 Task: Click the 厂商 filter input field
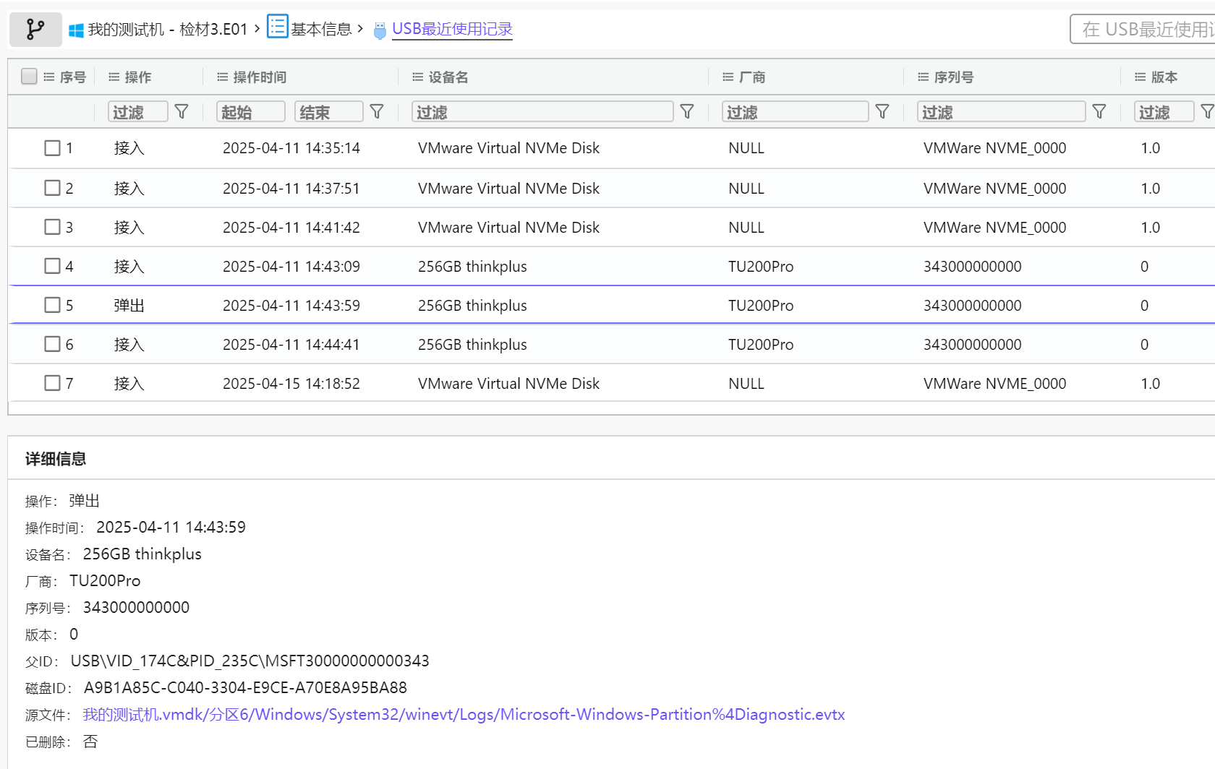(x=796, y=111)
